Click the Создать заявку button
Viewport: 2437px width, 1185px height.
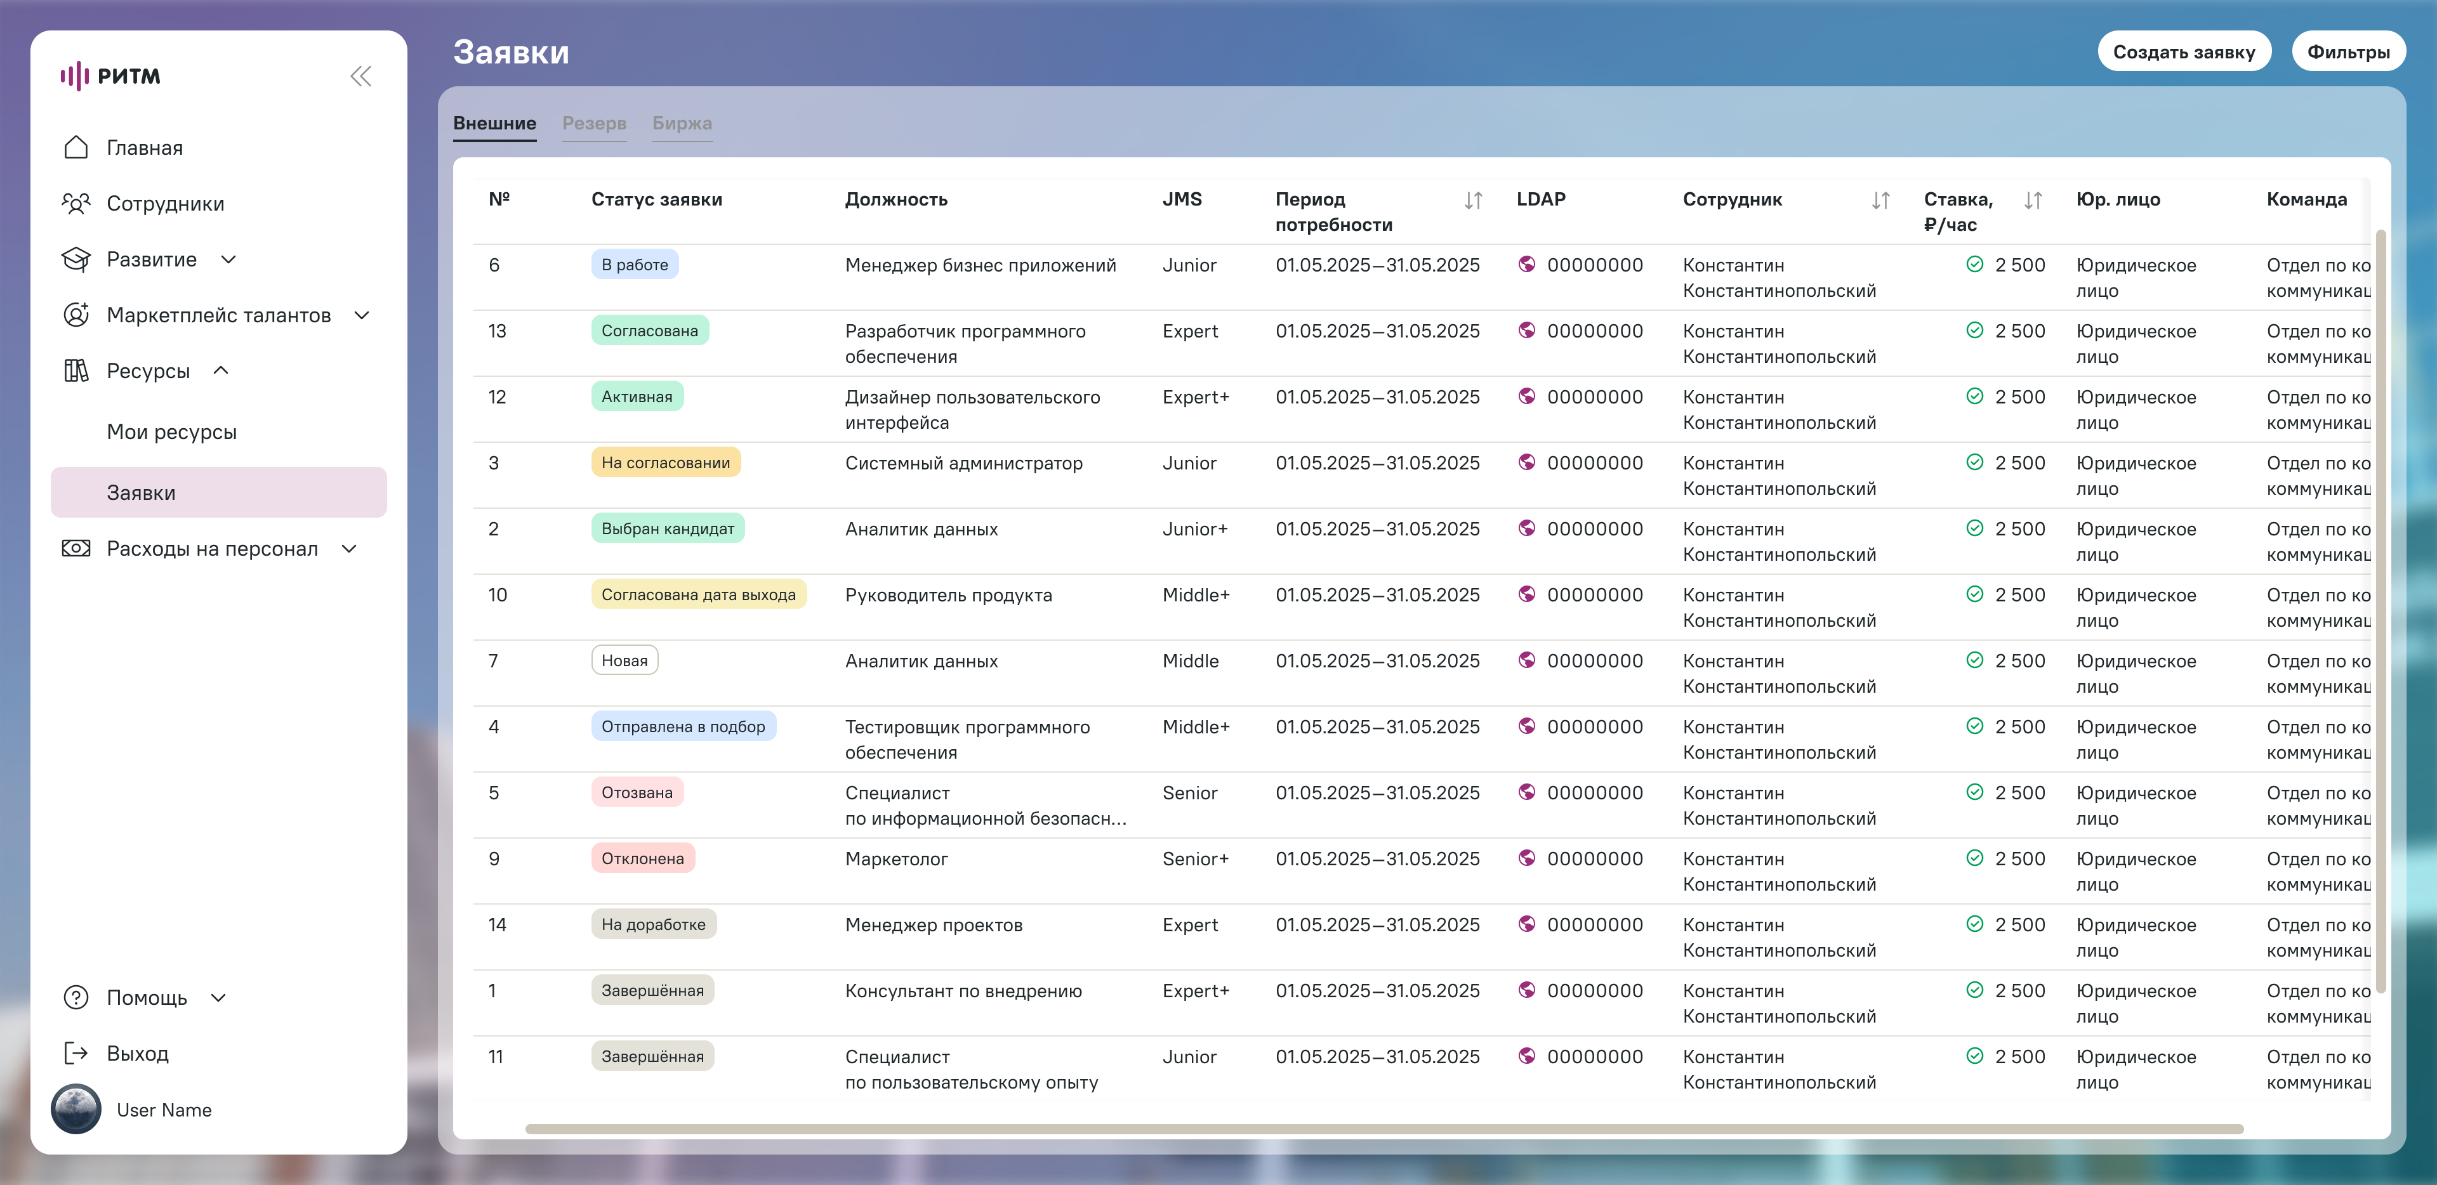[x=2183, y=52]
